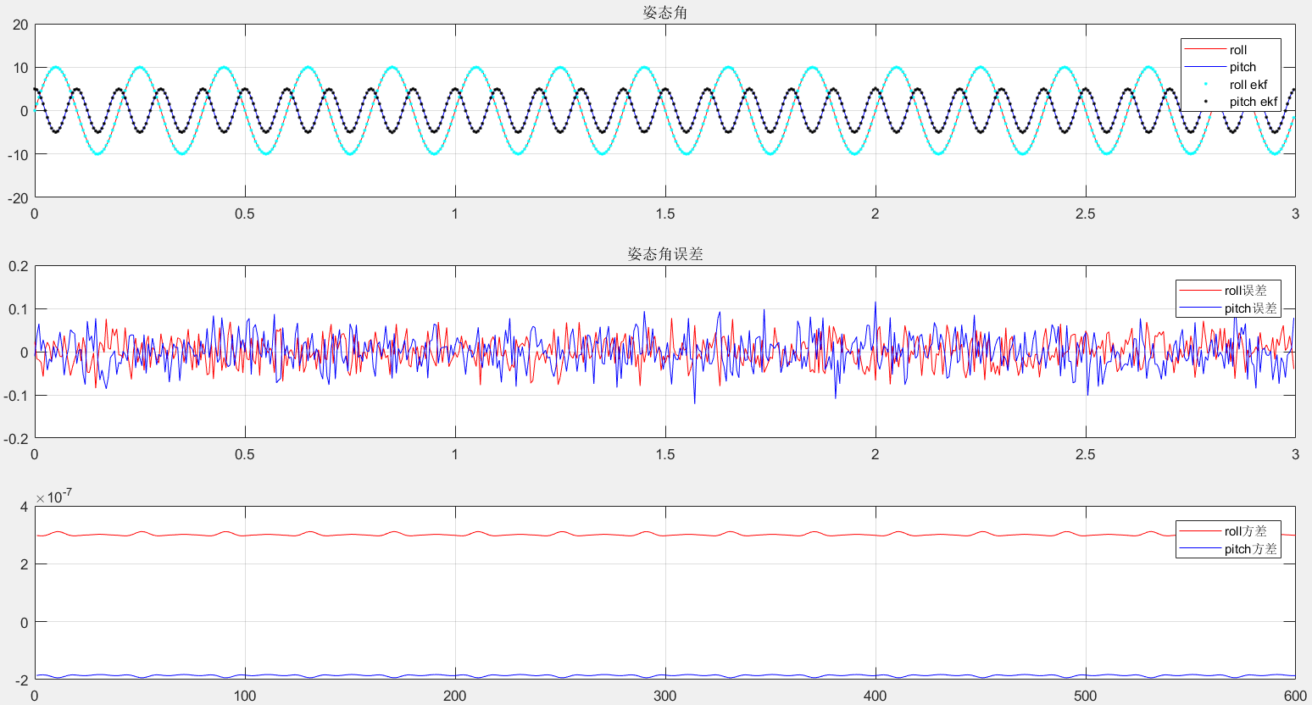
Task: Select the 'pitch' legend entry
Action: click(x=1231, y=67)
